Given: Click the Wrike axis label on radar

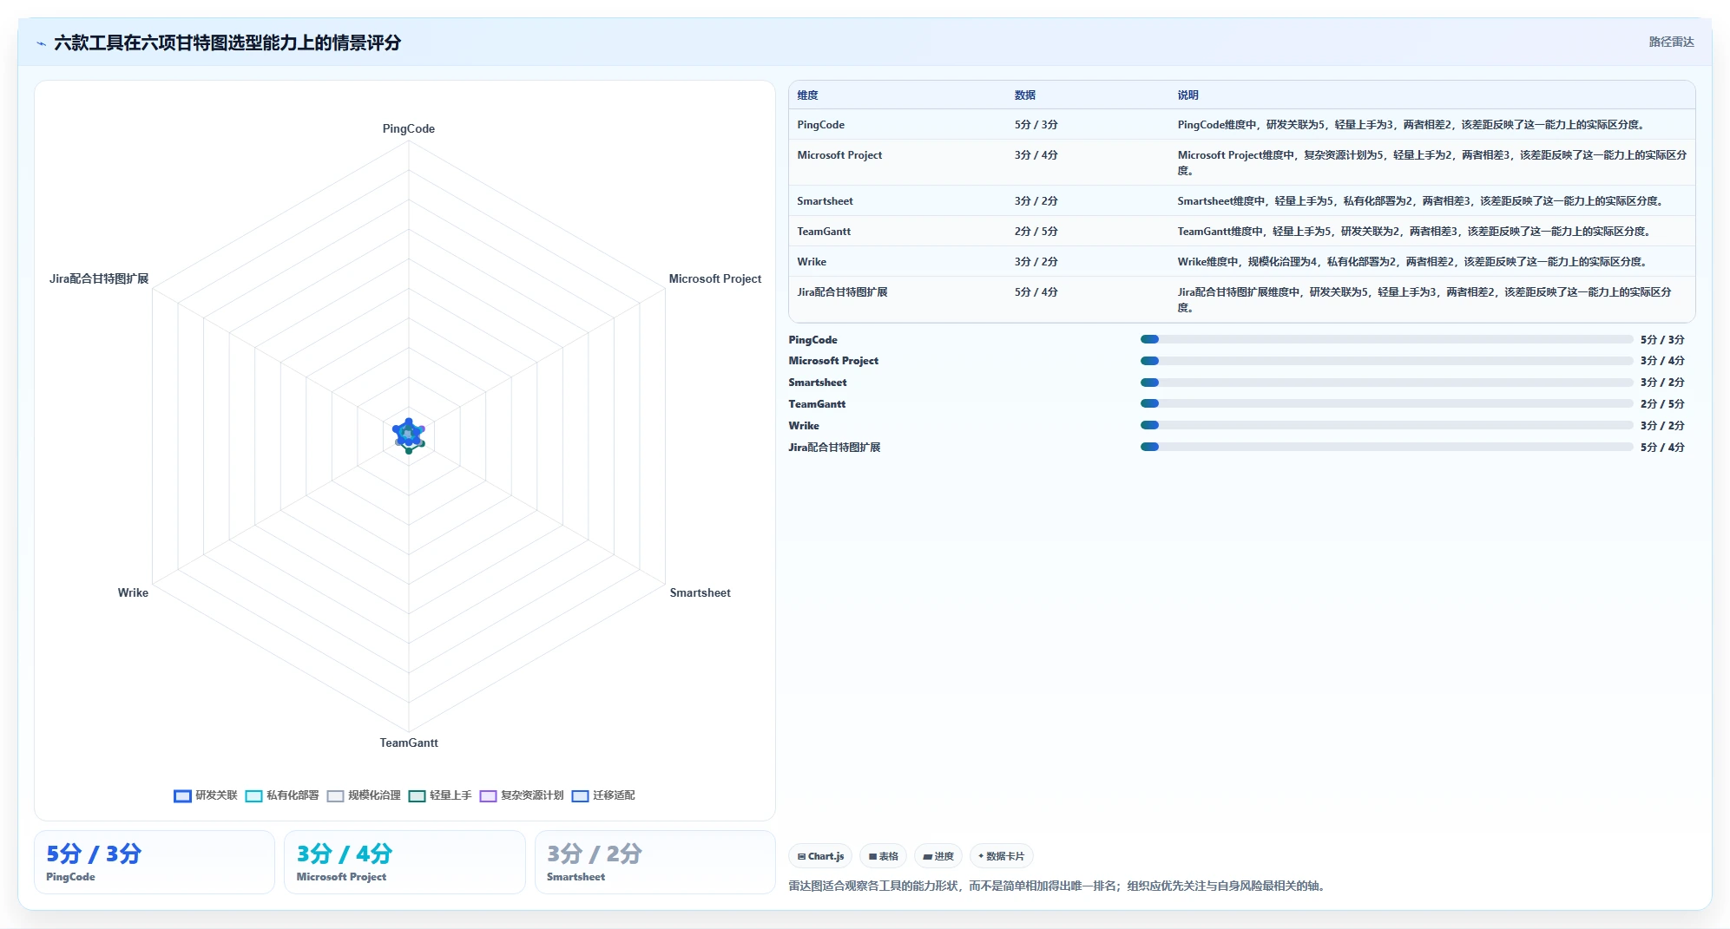Looking at the screenshot, I should (133, 592).
